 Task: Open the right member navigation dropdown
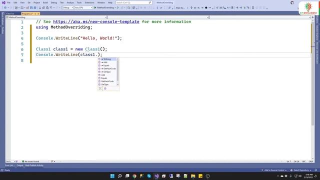click(x=260, y=17)
